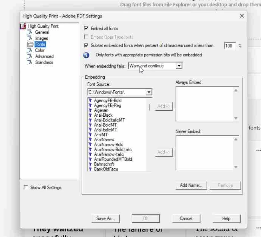The height and width of the screenshot is (237, 261).
Task: Click the icon beside Advanced
Action: pos(30,56)
